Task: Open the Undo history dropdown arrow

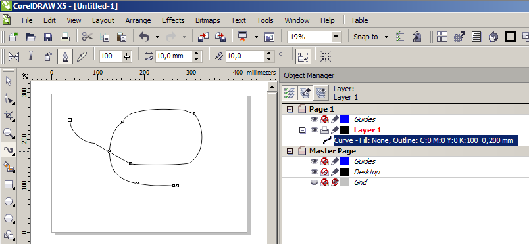Action: click(x=157, y=37)
